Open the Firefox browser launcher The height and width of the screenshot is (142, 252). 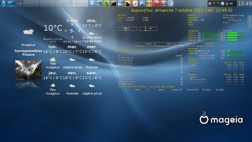point(149,4)
